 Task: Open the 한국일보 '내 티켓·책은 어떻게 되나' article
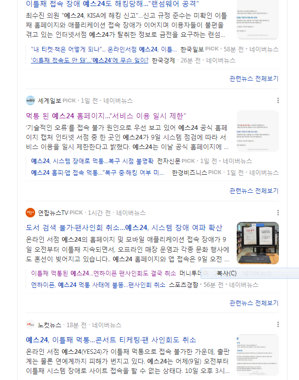(x=104, y=49)
